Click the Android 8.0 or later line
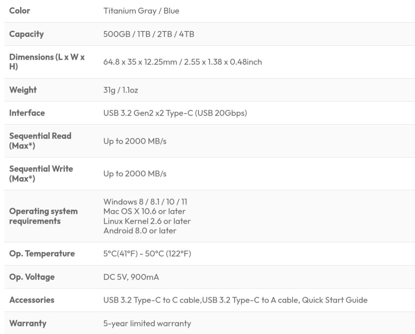Screen dimensions: 415x334 (x=140, y=231)
